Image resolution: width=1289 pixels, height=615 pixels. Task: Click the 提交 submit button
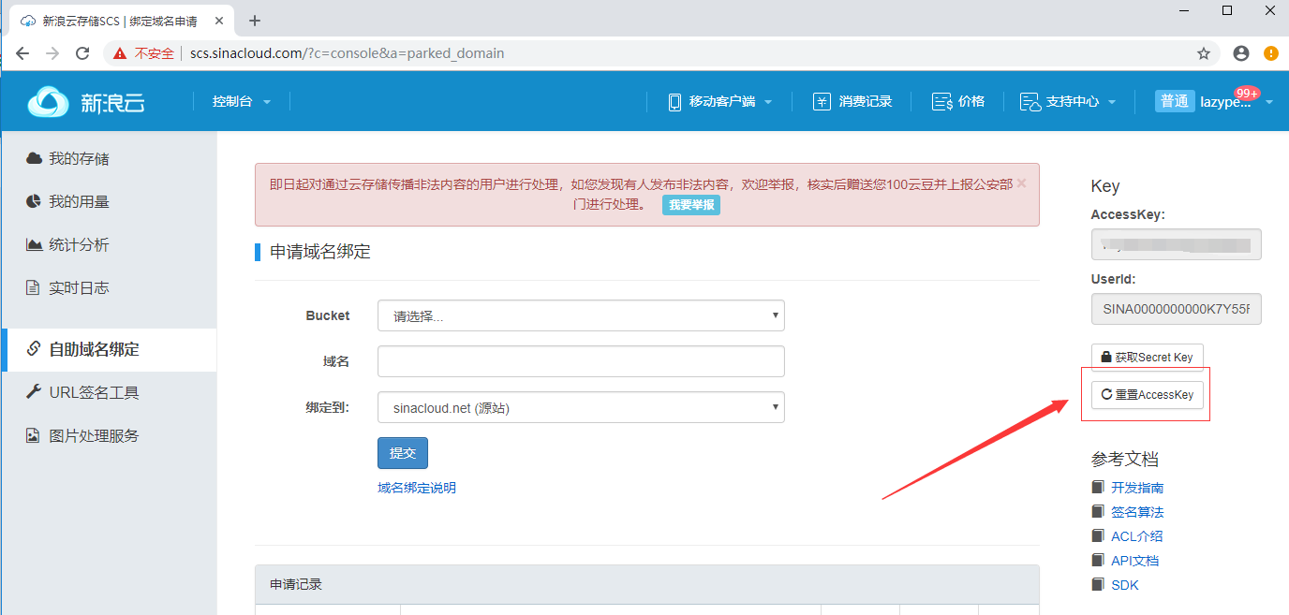click(x=403, y=453)
